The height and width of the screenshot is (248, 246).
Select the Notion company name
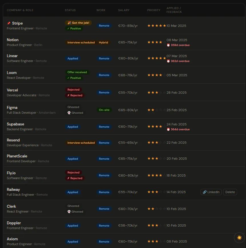click(13, 40)
